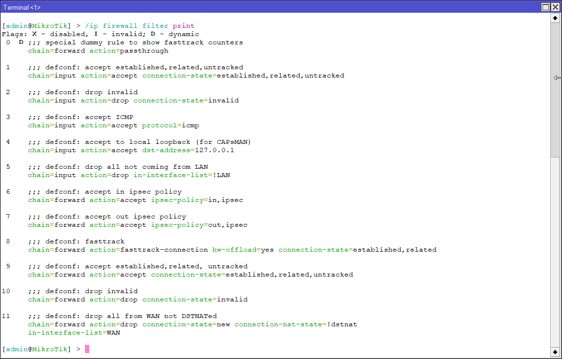The image size is (562, 359).
Task: Maximize the Terminal <1> window
Action: [x=545, y=7]
